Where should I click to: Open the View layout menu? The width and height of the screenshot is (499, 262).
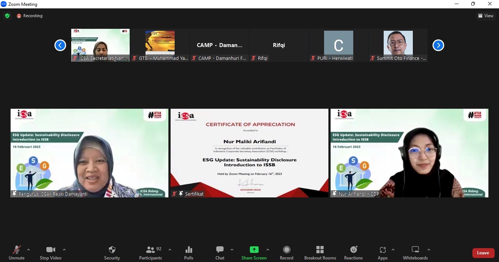(x=485, y=16)
